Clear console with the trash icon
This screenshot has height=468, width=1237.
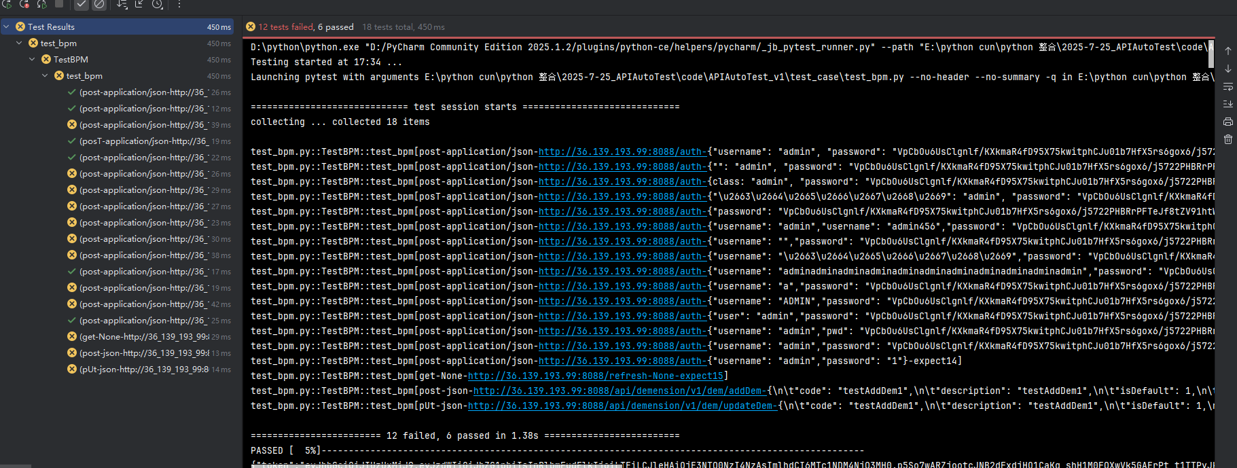tap(1228, 139)
